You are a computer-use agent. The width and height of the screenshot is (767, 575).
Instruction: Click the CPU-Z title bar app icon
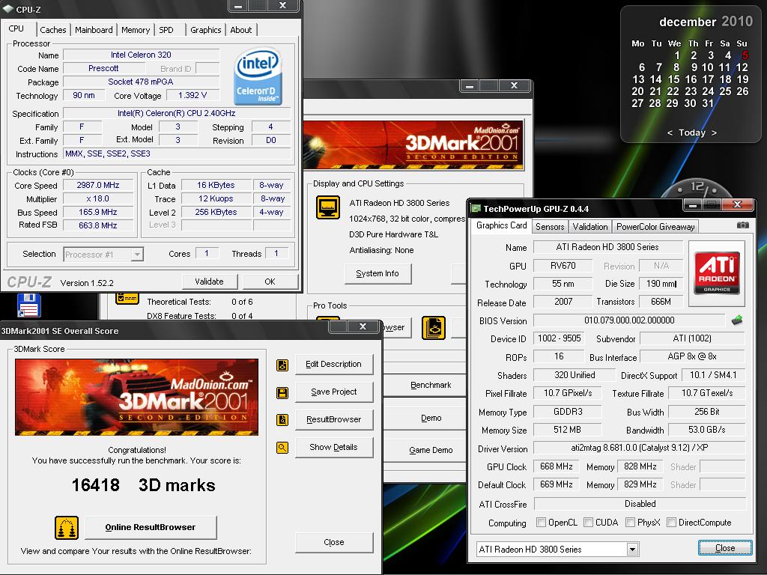[x=7, y=9]
